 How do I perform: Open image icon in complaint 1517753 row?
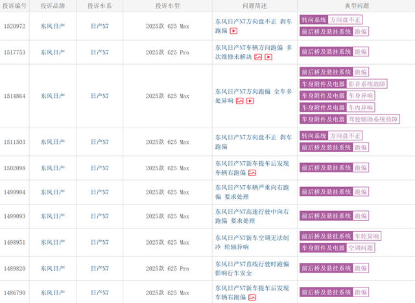[x=257, y=57]
